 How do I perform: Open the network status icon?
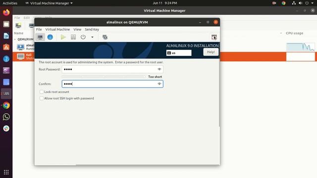294,3
